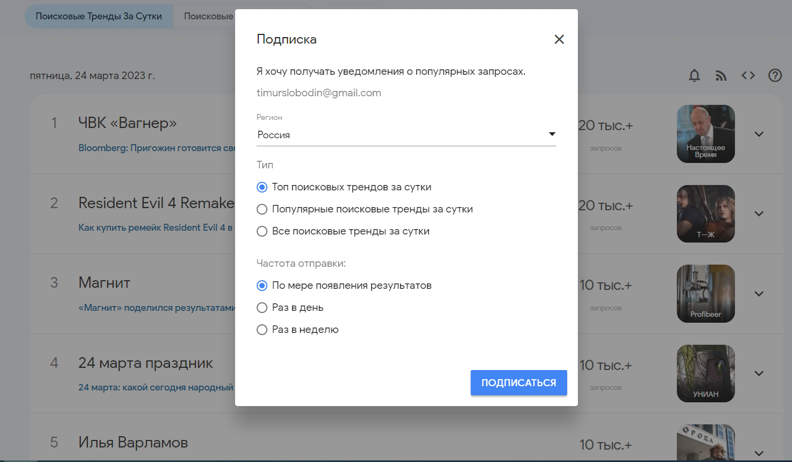Select Популярные поисковые тренды за сутки option
This screenshot has width=792, height=462.
[x=262, y=209]
